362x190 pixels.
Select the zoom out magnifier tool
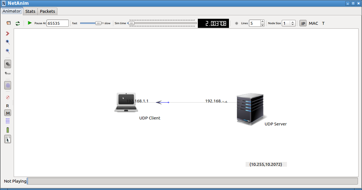point(7,51)
